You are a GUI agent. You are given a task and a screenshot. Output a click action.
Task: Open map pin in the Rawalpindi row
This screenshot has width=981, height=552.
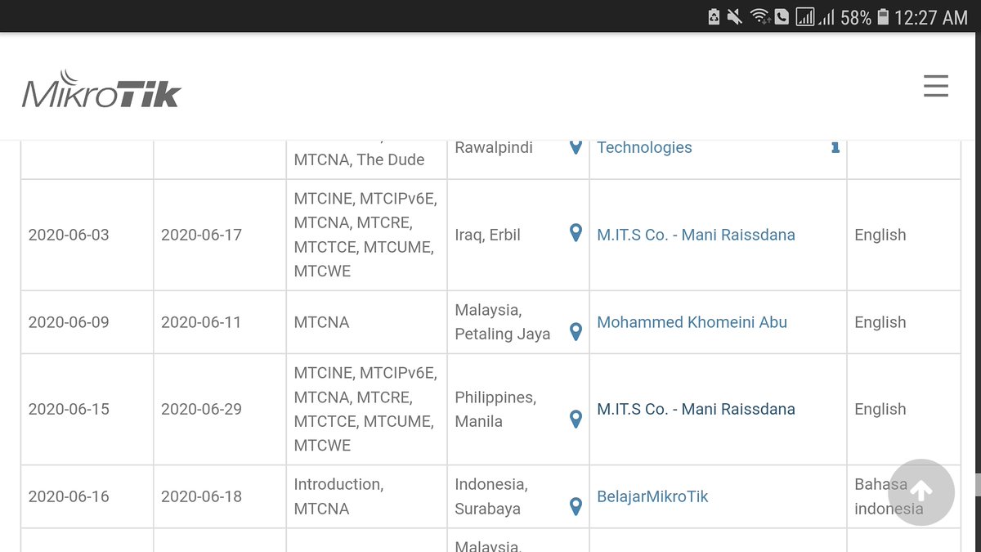(x=576, y=146)
